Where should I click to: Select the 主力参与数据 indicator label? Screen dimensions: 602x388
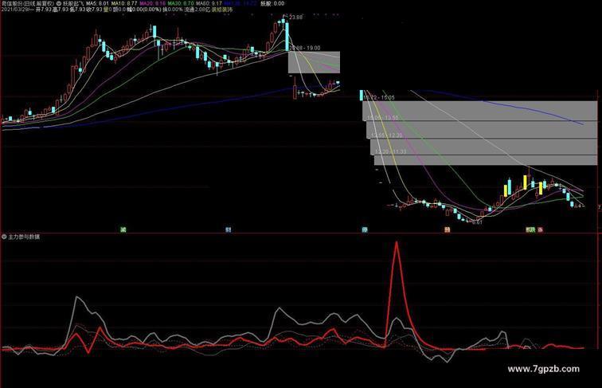24,237
